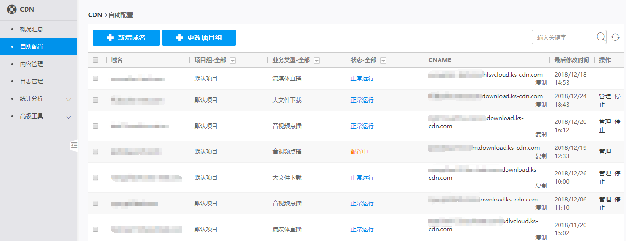Click the 更改项目组 button

click(x=199, y=38)
